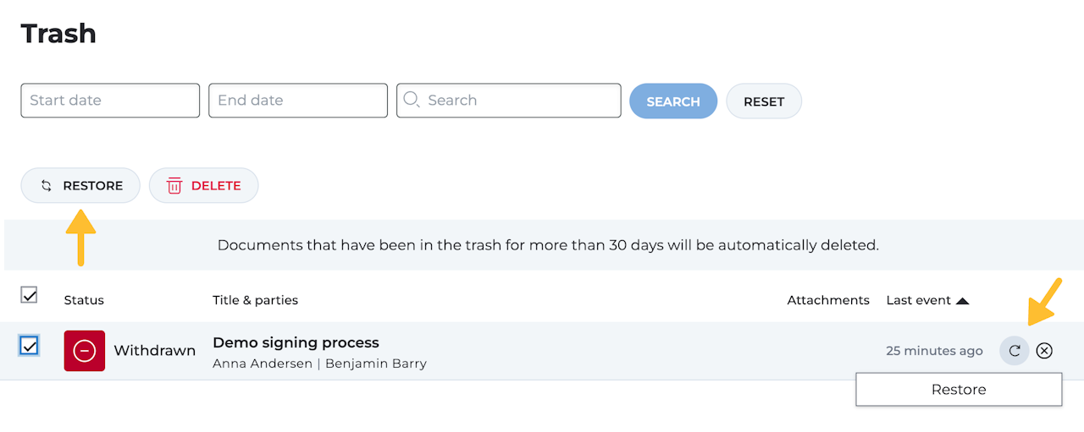Click the Title & parties column header
This screenshot has width=1084, height=432.
[x=255, y=300]
